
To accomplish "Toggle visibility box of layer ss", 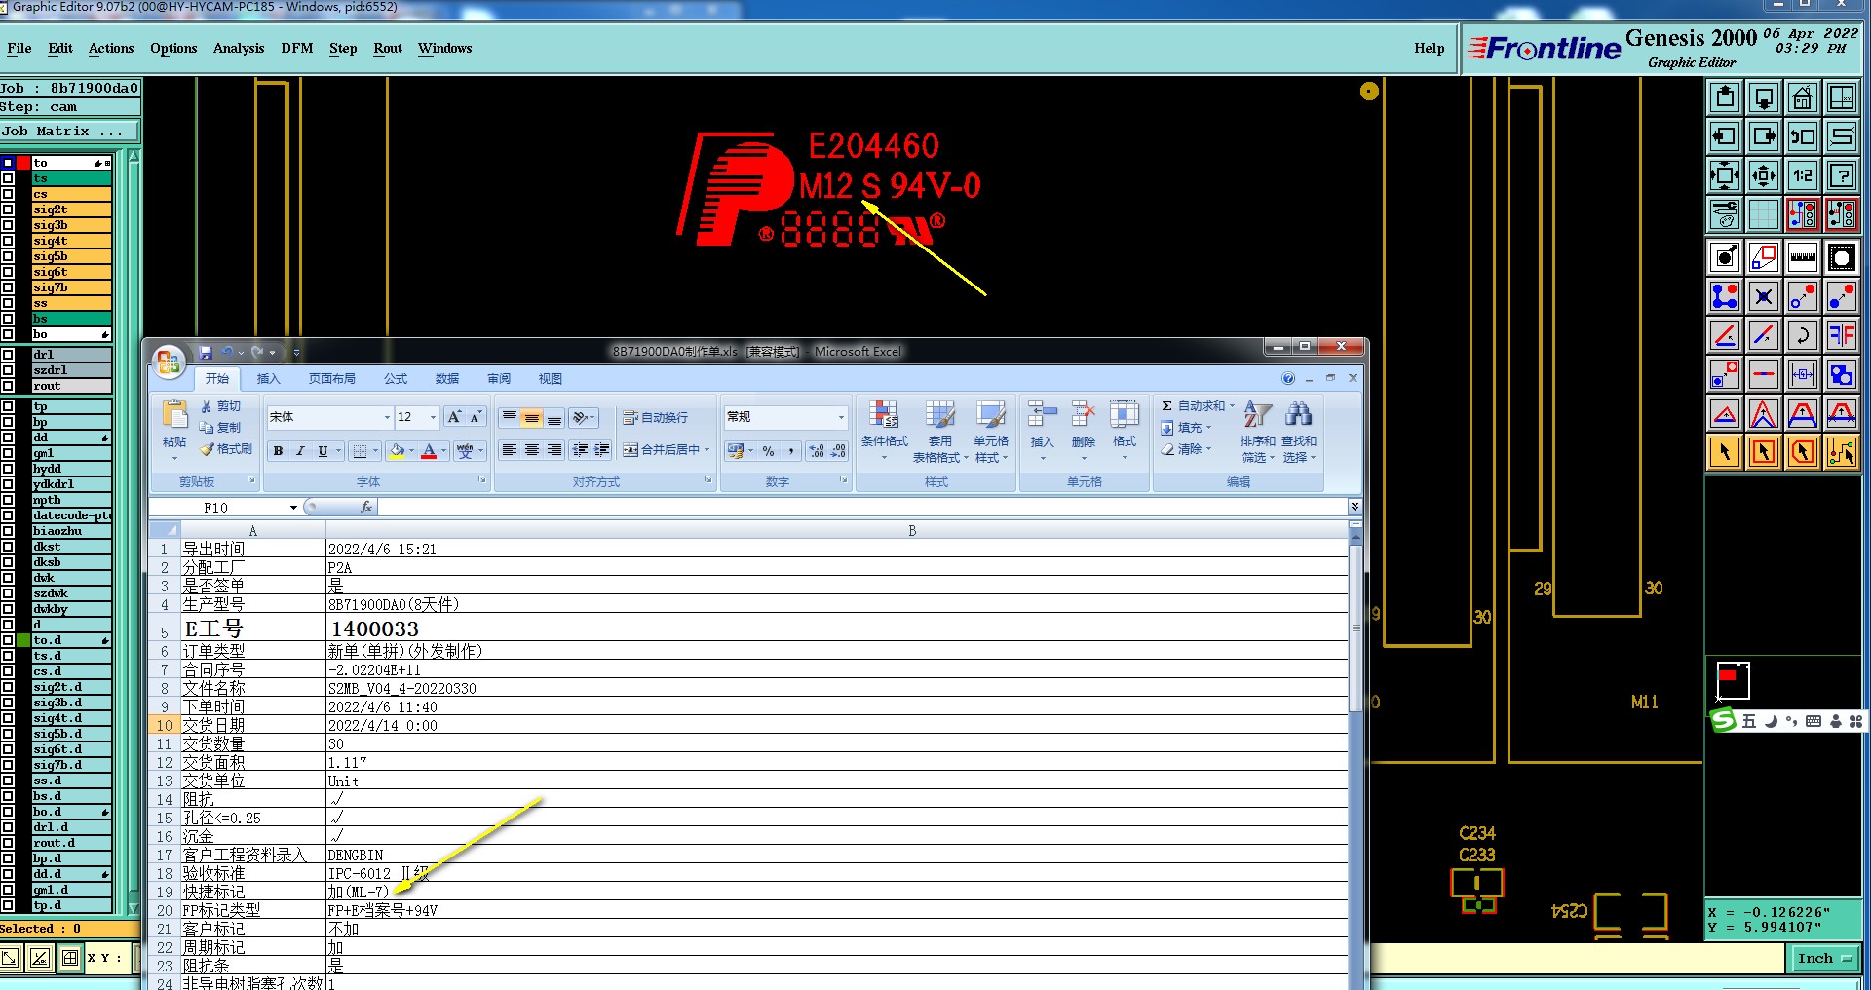I will tap(9, 303).
